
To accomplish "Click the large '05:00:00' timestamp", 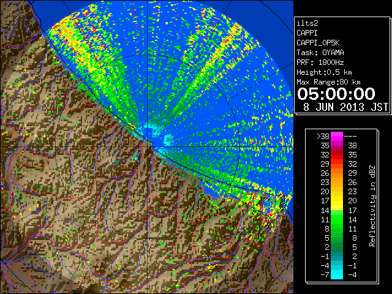I will pos(336,94).
